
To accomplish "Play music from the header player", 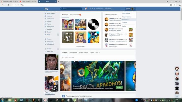I will pyautogui.click(x=92, y=9).
